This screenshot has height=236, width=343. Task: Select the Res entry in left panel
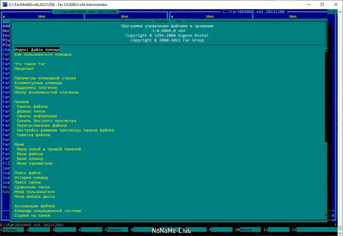point(6,187)
